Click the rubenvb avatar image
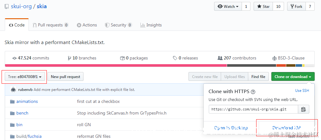This screenshot has width=321, height=140. tap(13, 89)
